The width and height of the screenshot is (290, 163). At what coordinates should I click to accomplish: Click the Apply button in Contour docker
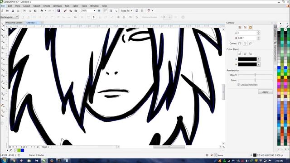coord(265,92)
